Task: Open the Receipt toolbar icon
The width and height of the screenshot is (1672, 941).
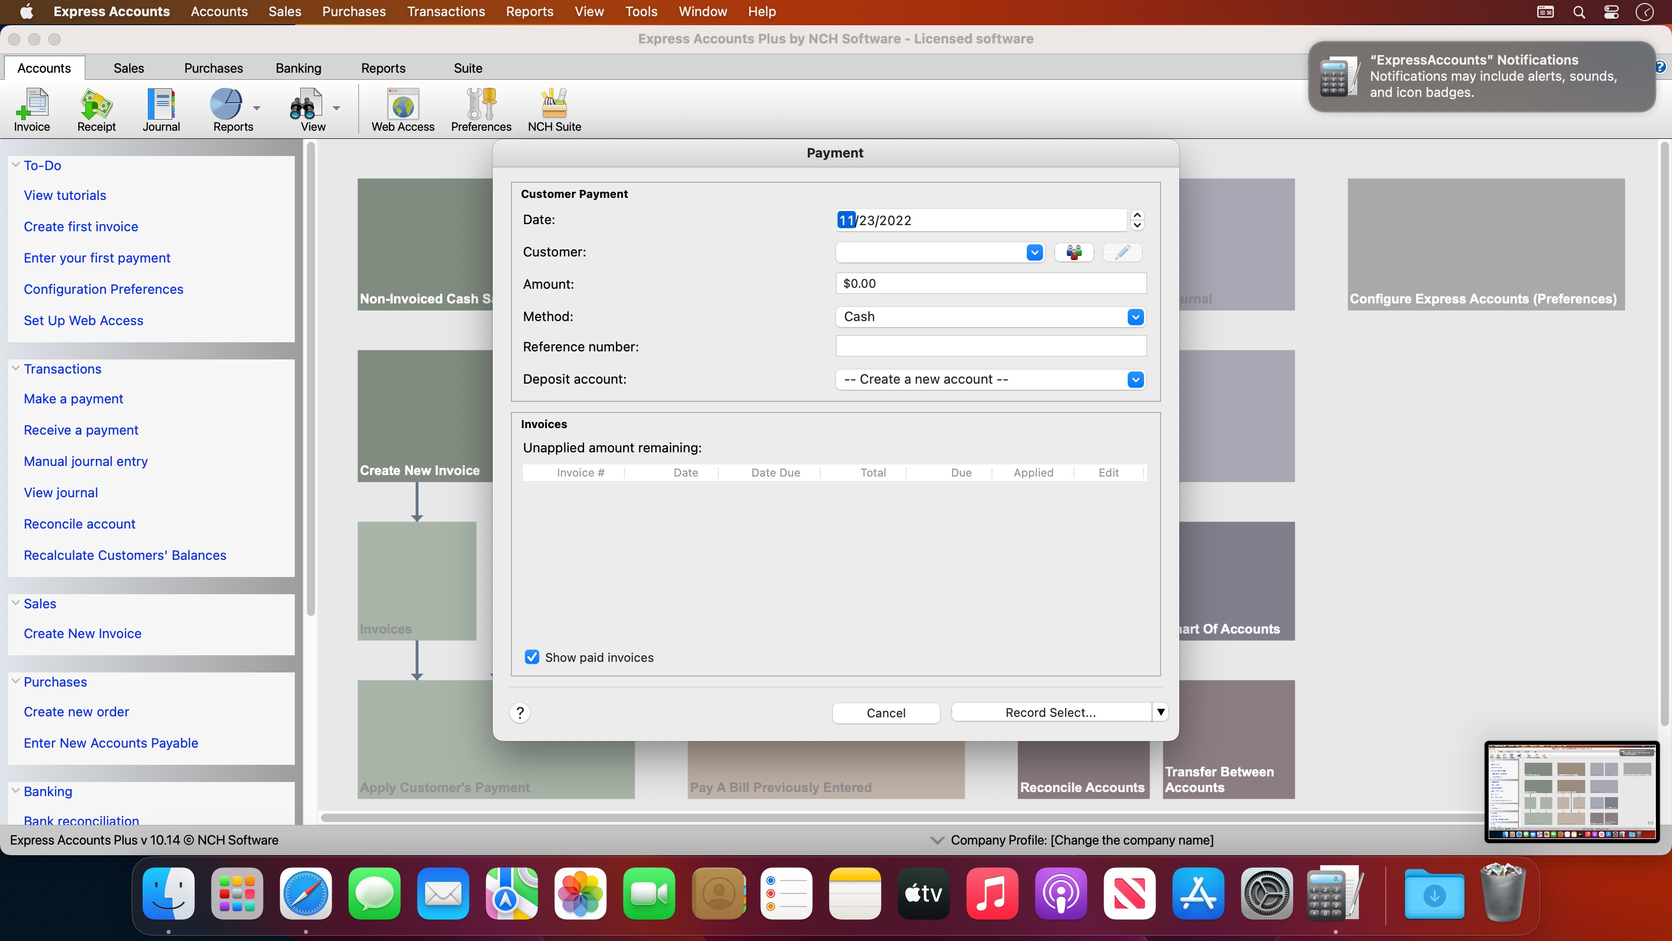Action: (96, 109)
